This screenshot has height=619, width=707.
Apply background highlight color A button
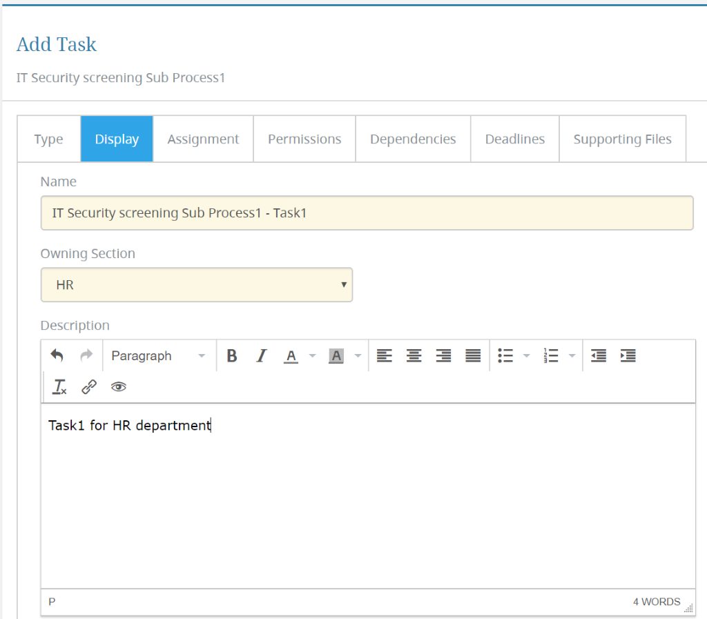pos(336,355)
